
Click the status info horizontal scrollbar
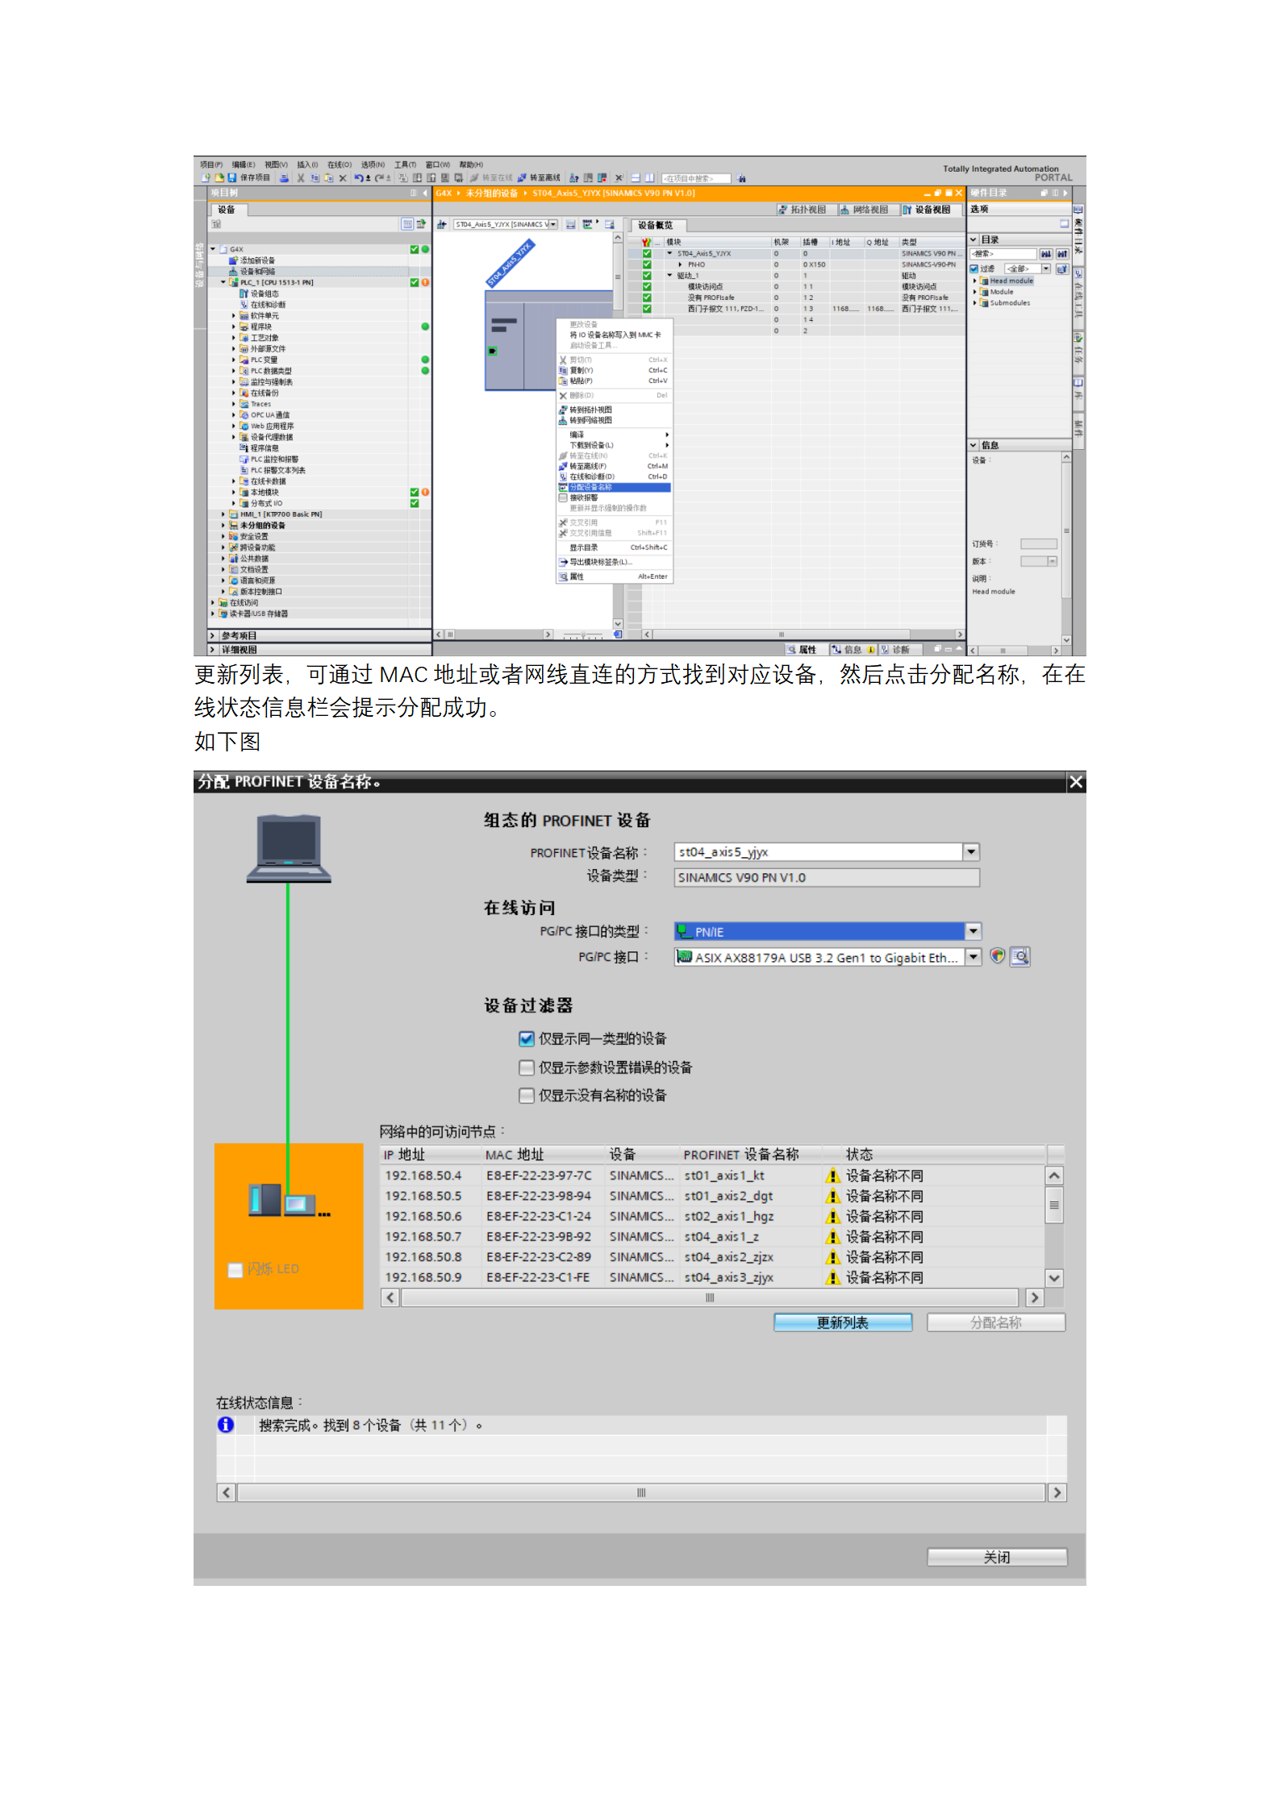point(641,1492)
